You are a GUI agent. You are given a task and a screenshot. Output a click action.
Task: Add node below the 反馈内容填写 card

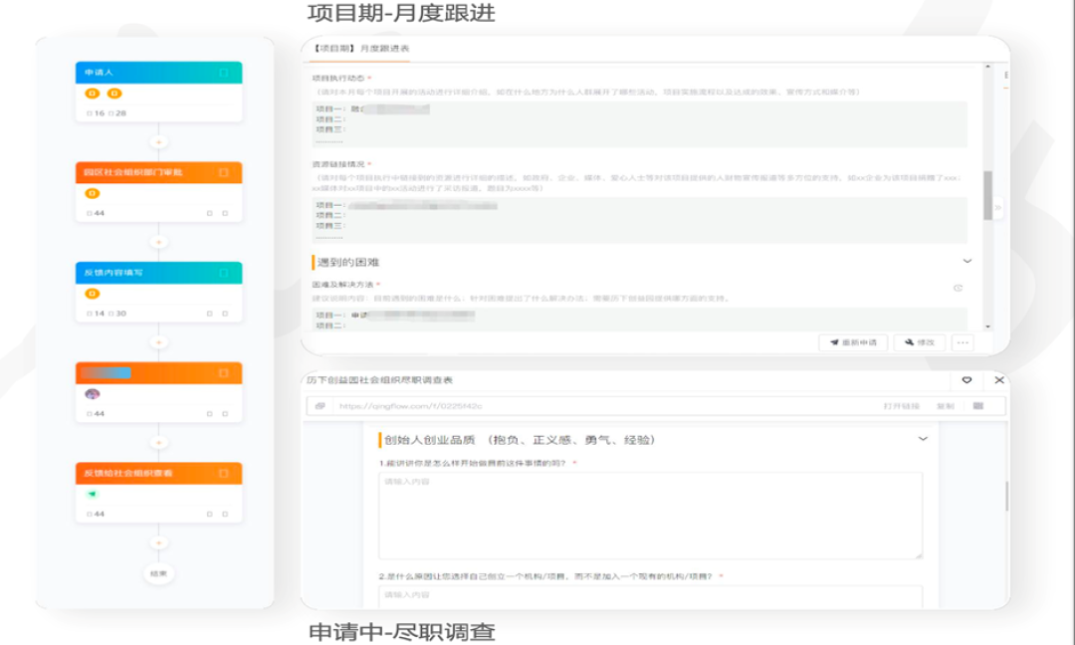158,342
